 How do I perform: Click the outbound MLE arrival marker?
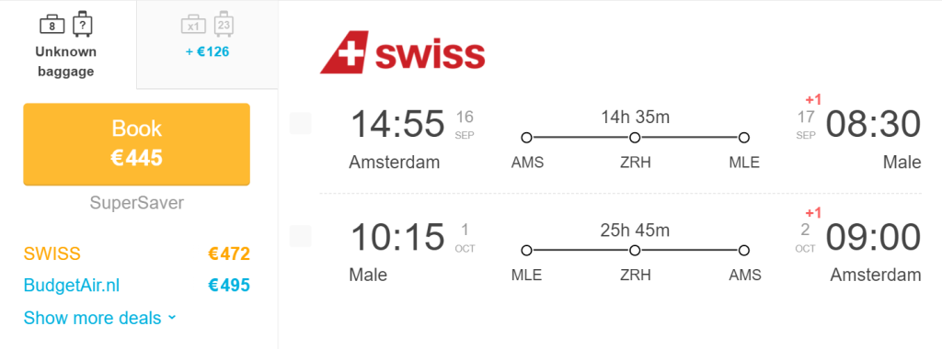pos(743,138)
